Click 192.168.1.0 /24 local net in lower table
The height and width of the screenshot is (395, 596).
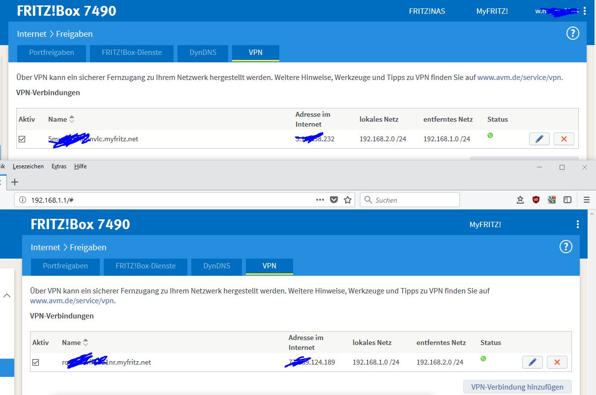pyautogui.click(x=376, y=362)
